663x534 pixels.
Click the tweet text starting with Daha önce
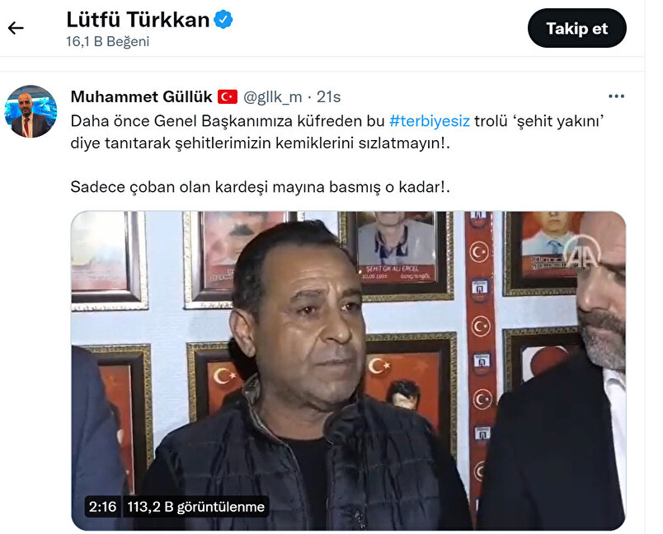click(x=337, y=132)
